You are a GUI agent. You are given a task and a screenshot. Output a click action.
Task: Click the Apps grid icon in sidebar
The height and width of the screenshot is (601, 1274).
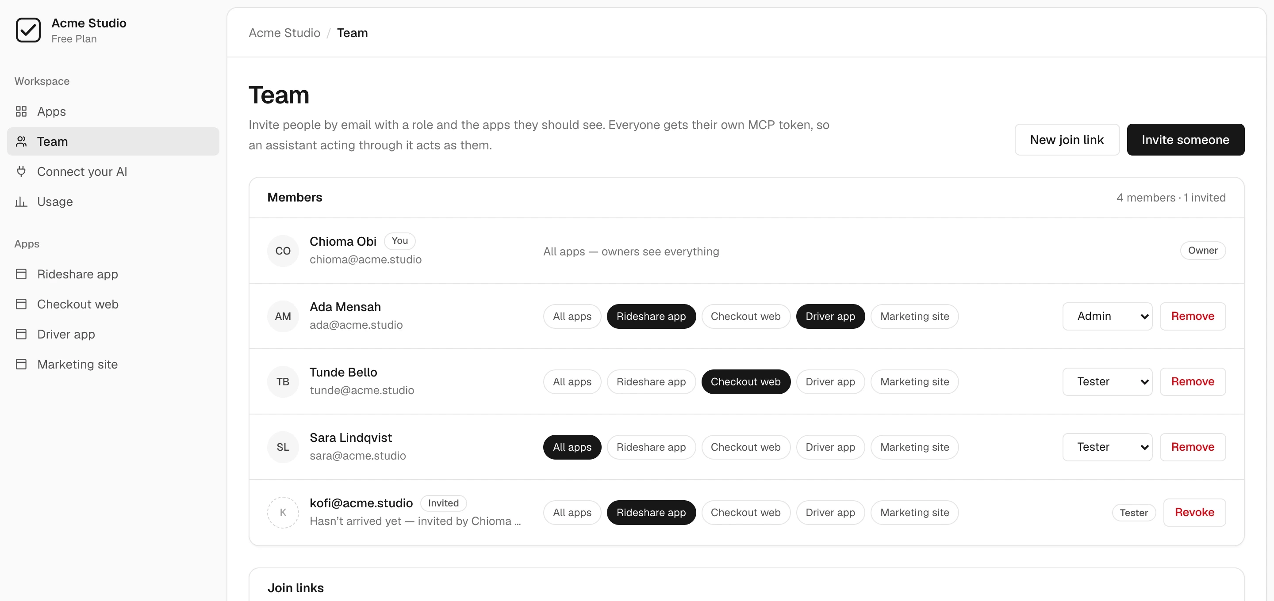point(21,111)
